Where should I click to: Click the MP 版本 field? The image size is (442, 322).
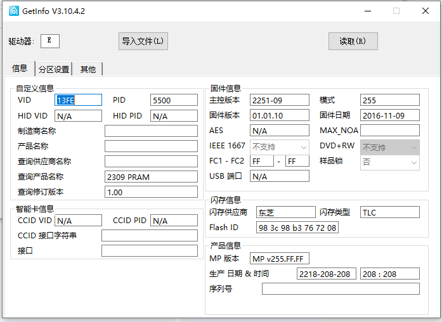[x=280, y=259]
